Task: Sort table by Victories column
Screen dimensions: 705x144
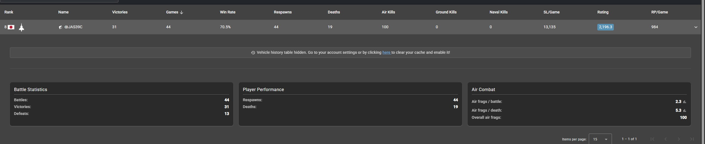Action: tap(120, 12)
